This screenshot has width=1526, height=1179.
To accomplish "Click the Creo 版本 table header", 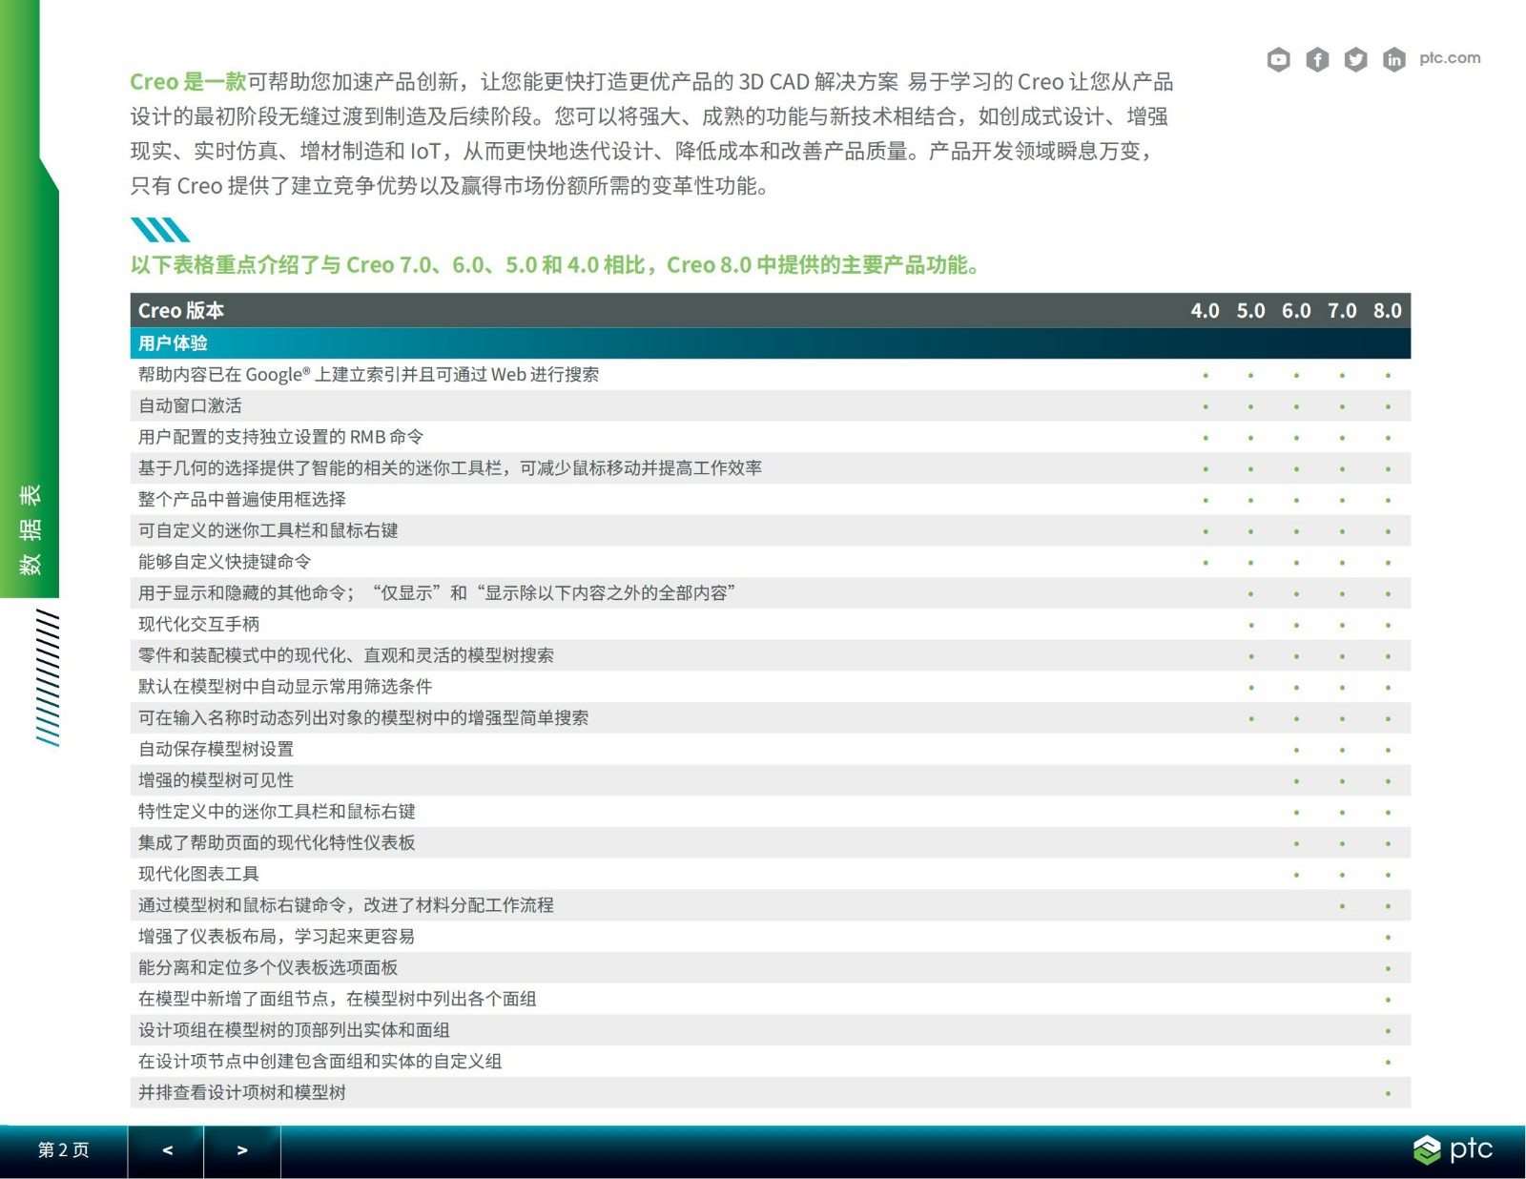I will 181,311.
